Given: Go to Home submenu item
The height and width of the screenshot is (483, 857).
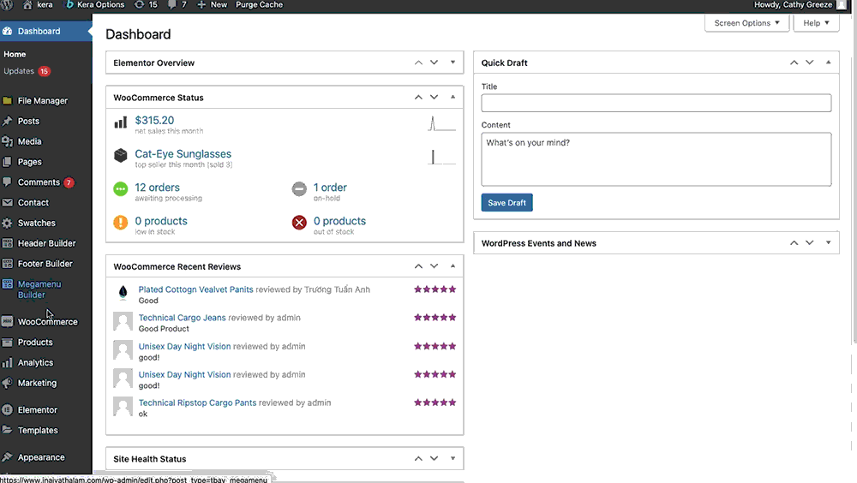Looking at the screenshot, I should click(x=15, y=54).
